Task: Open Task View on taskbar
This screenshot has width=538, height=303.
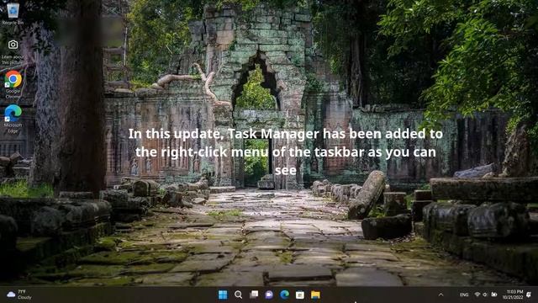Action: pos(254,295)
